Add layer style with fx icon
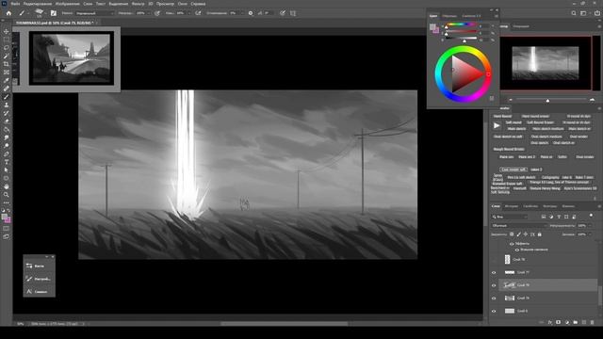This screenshot has width=603, height=339. (550, 322)
